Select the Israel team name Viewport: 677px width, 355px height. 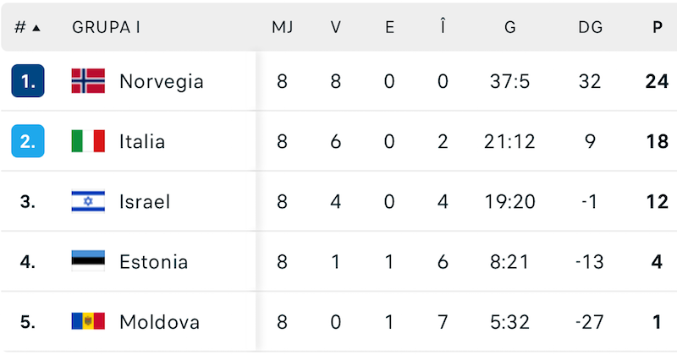tap(145, 201)
